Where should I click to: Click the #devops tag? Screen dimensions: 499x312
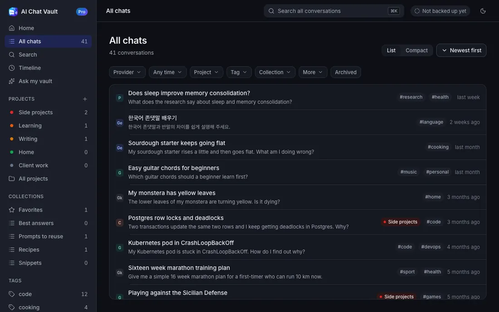(x=431, y=247)
